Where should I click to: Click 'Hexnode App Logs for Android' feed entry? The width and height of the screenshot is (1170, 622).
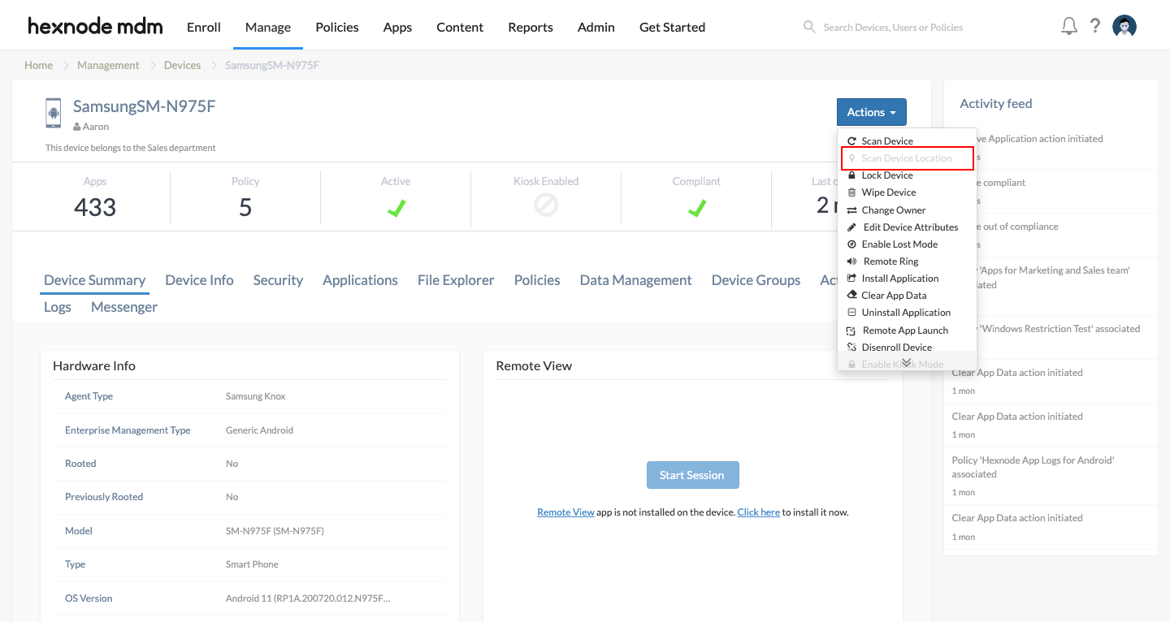1050,475
